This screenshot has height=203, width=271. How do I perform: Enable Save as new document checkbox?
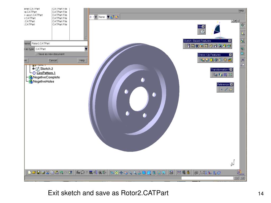pyautogui.click(x=36, y=54)
